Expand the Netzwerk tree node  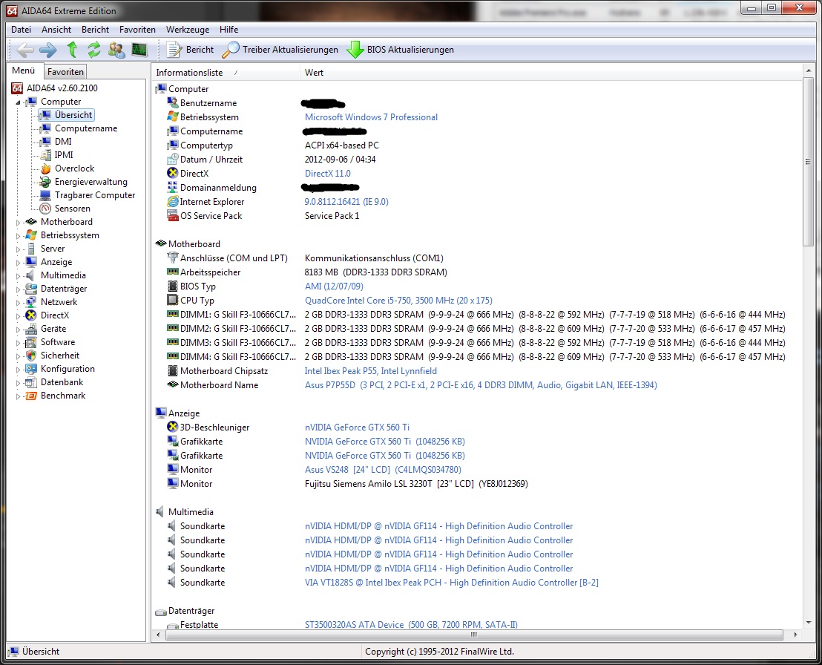pos(18,303)
